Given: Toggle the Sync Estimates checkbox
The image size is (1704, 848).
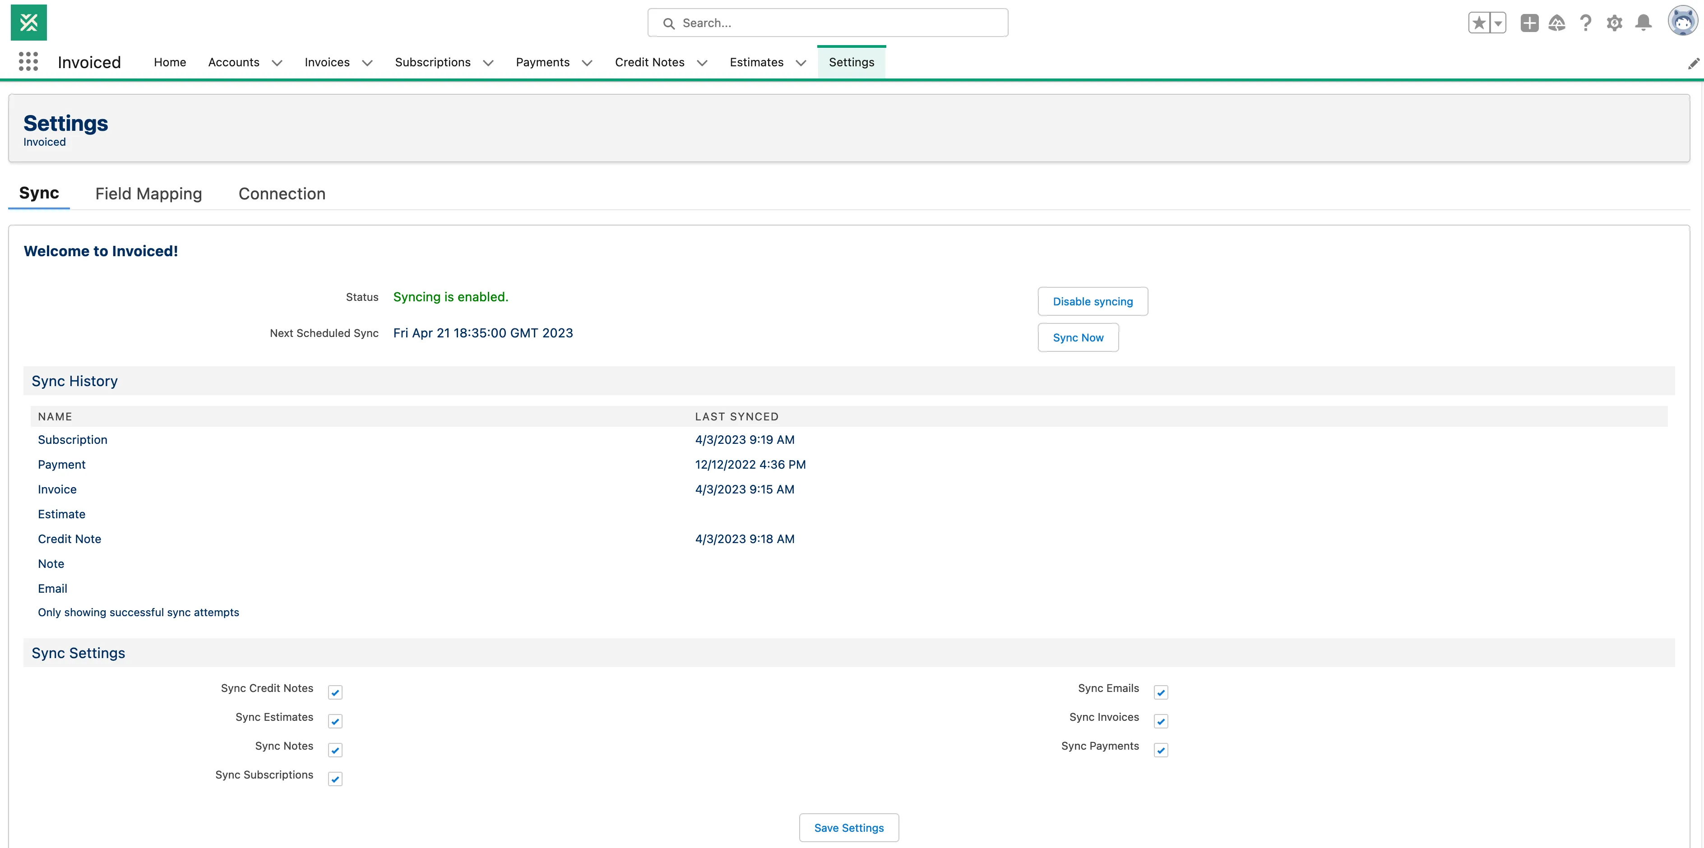Looking at the screenshot, I should click(335, 721).
